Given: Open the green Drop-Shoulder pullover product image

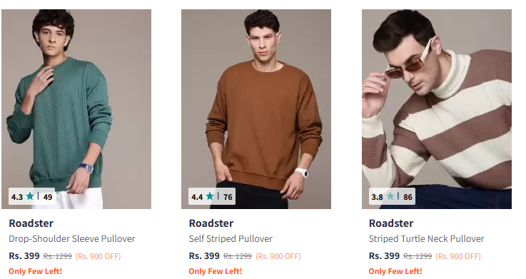Looking at the screenshot, I should pos(76,109).
